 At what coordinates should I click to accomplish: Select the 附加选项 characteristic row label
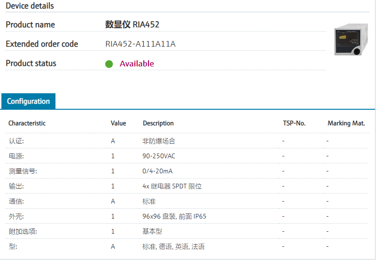pyautogui.click(x=23, y=231)
